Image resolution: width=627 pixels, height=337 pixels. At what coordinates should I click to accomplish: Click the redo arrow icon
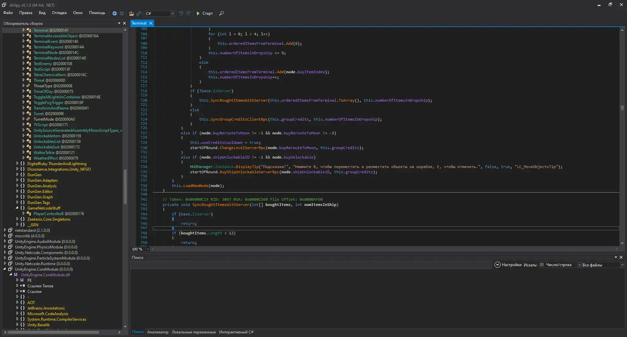tap(188, 13)
